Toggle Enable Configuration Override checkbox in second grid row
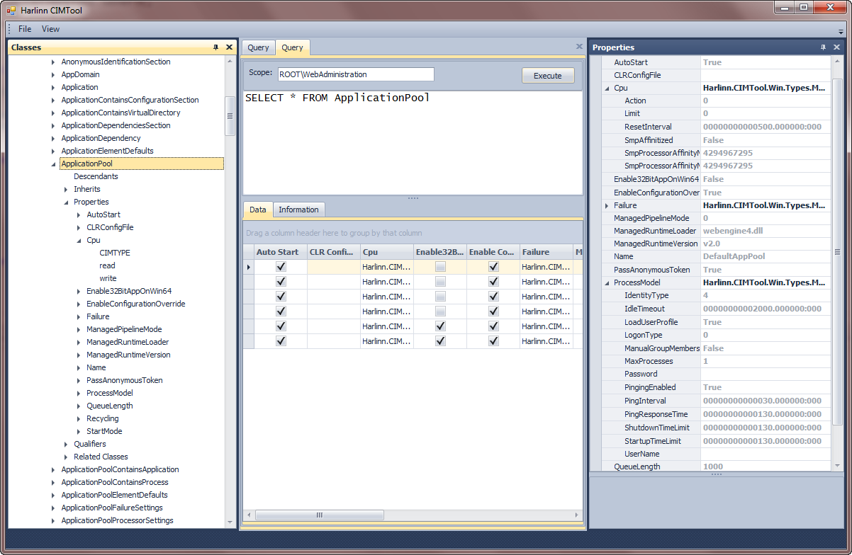Image resolution: width=852 pixels, height=555 pixels. [x=493, y=282]
